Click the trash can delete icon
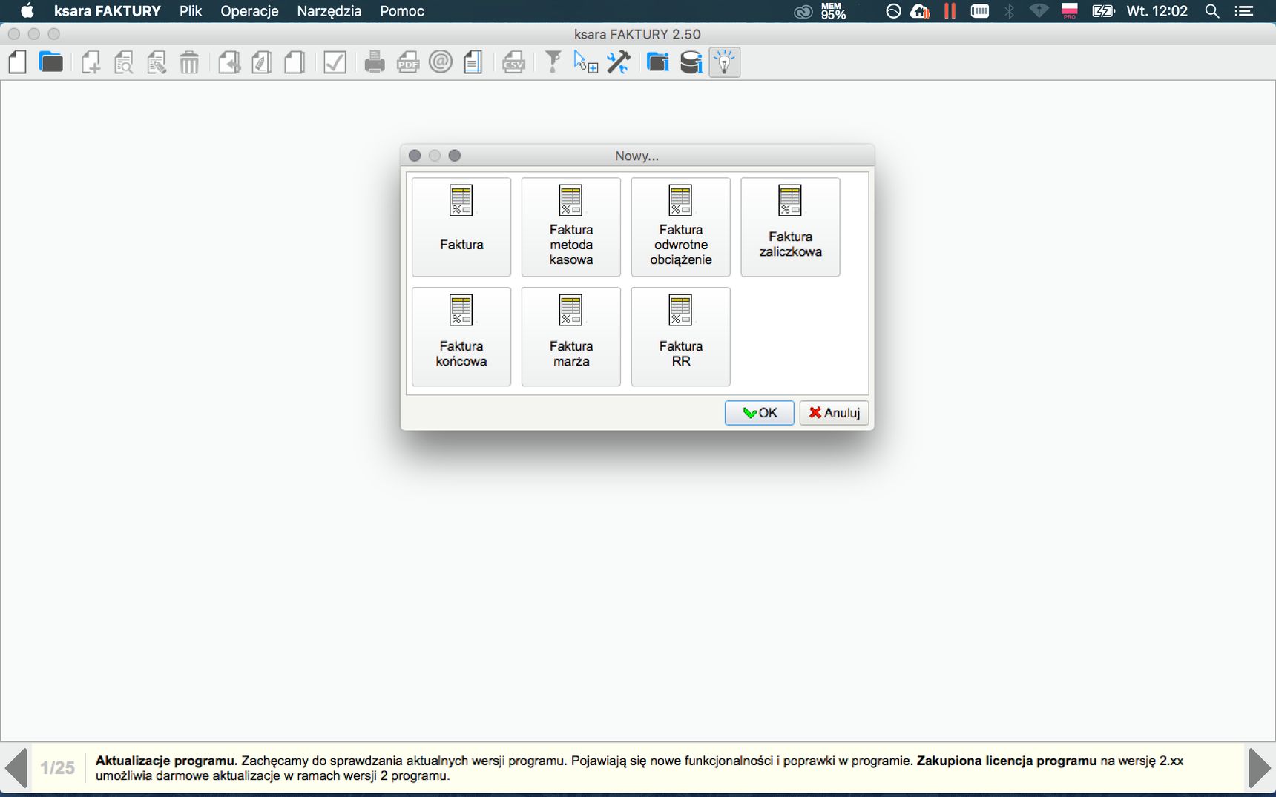Image resolution: width=1276 pixels, height=797 pixels. [189, 62]
